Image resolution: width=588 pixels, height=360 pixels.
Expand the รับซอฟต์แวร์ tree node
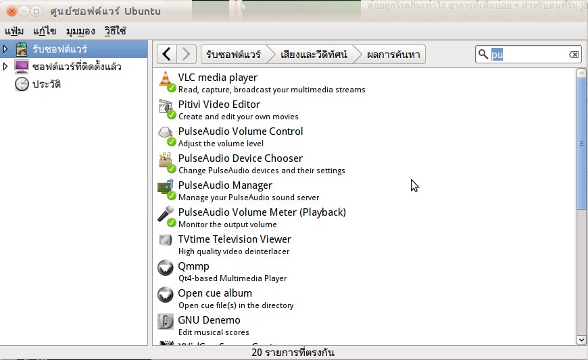(x=5, y=49)
